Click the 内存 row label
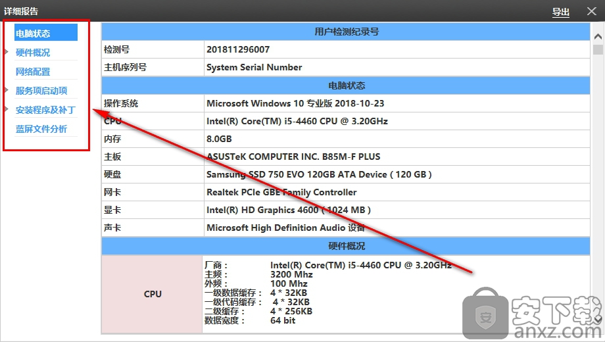This screenshot has height=342, width=605. click(112, 139)
